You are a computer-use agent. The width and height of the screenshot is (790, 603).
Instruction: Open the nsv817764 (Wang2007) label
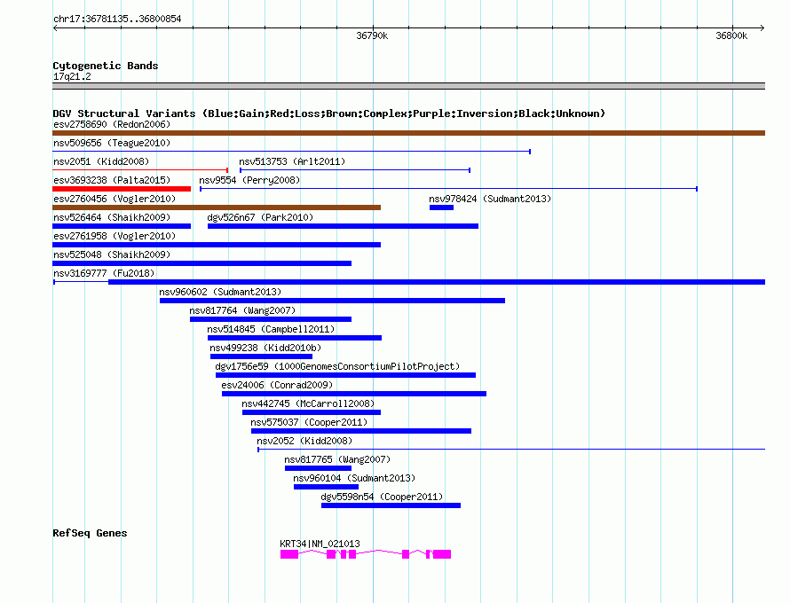pos(242,310)
